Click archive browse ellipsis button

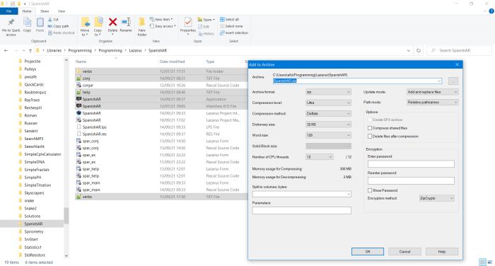tap(453, 81)
